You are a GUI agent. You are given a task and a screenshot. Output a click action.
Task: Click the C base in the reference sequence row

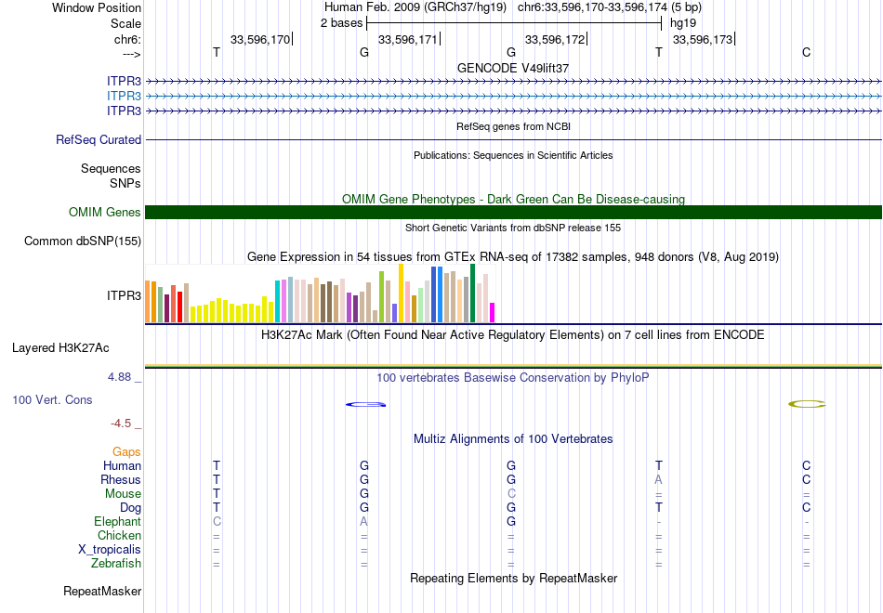tap(807, 52)
